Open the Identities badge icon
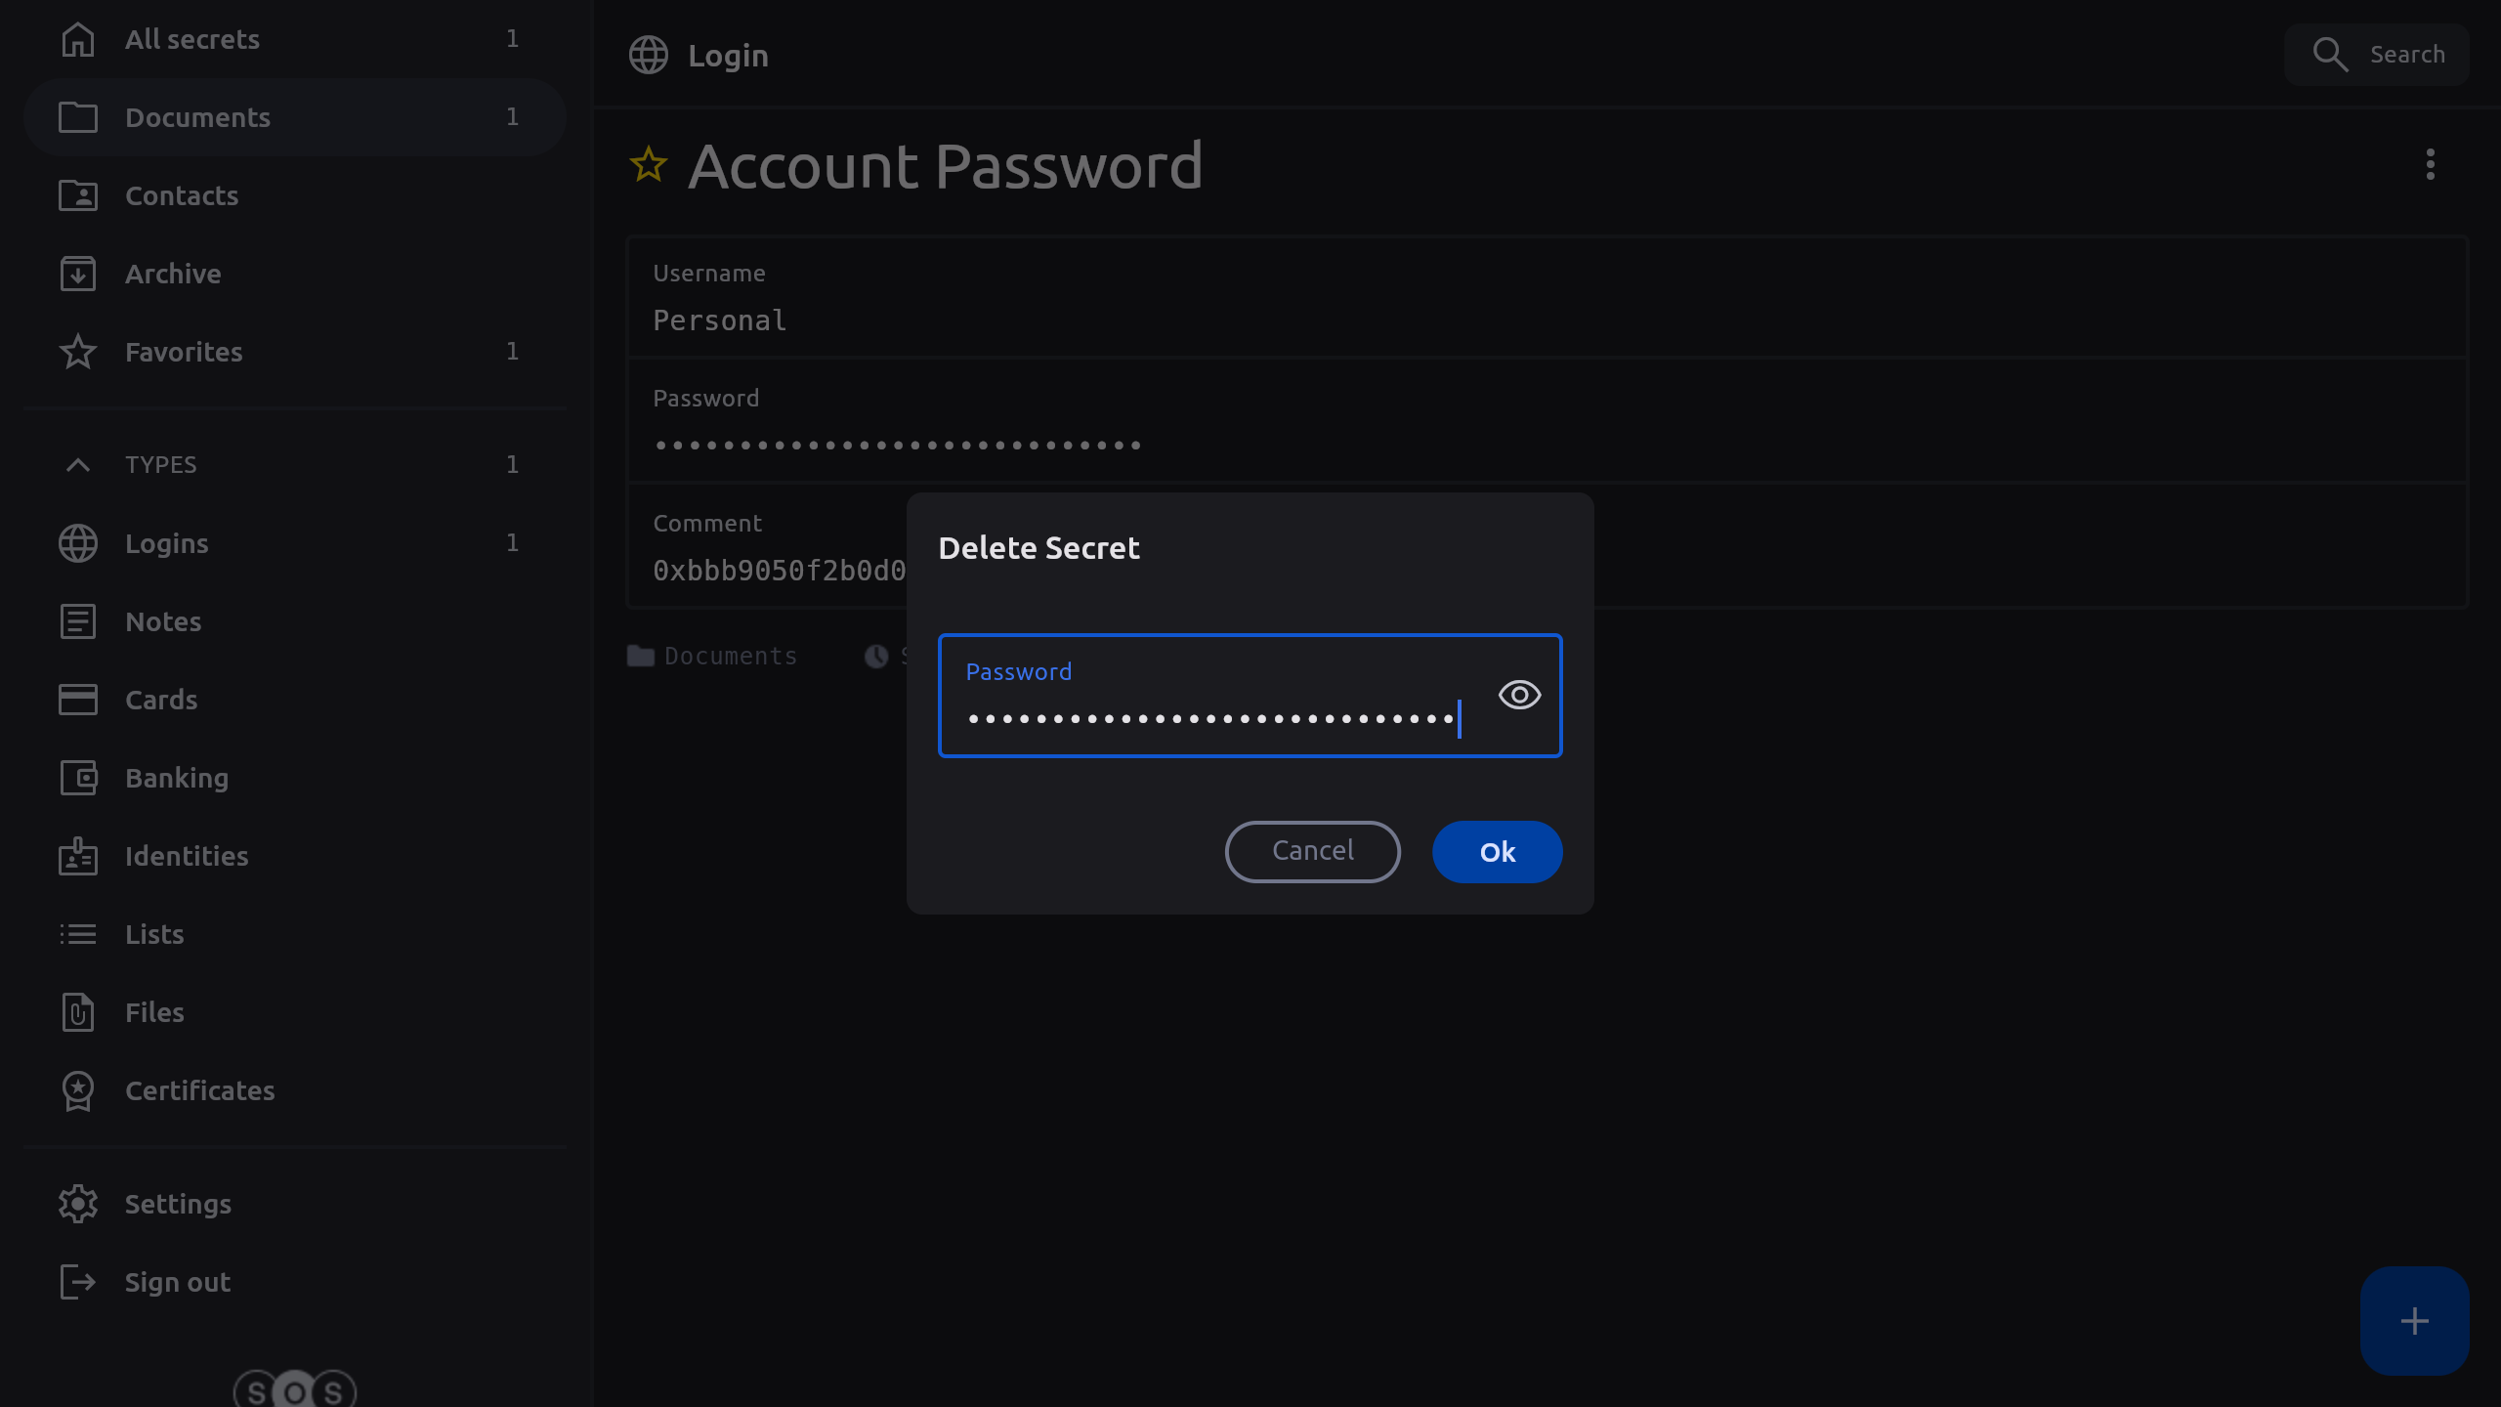2501x1407 pixels. [x=78, y=856]
